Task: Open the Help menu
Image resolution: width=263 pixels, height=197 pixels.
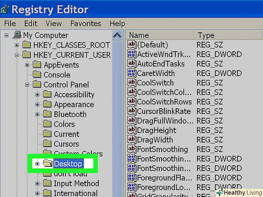Action: click(x=117, y=23)
